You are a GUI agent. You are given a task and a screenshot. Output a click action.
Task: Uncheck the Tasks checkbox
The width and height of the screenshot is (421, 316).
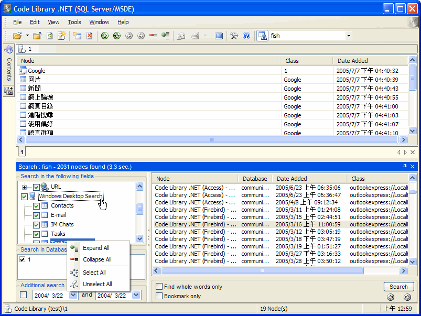coord(36,234)
